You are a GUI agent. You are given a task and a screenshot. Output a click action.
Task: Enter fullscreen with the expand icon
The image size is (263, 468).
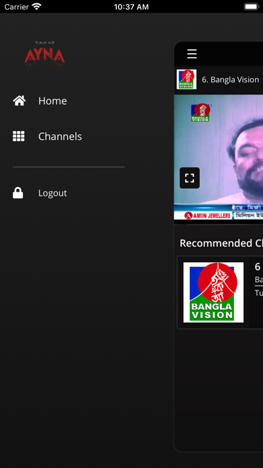pos(190,178)
